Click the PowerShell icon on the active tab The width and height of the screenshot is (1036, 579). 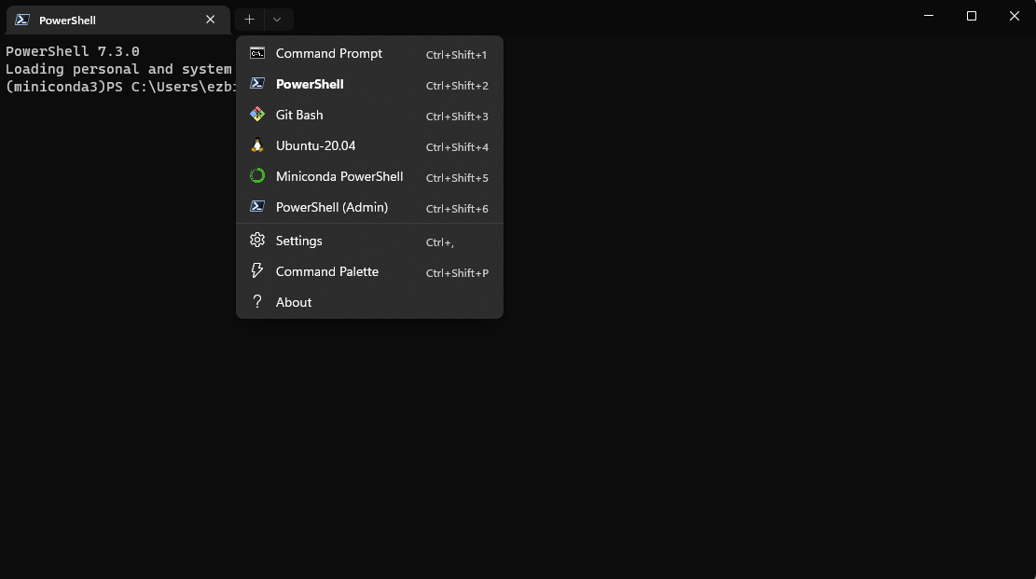(x=21, y=19)
